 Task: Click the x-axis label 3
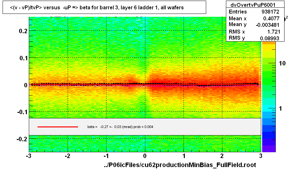point(261,156)
